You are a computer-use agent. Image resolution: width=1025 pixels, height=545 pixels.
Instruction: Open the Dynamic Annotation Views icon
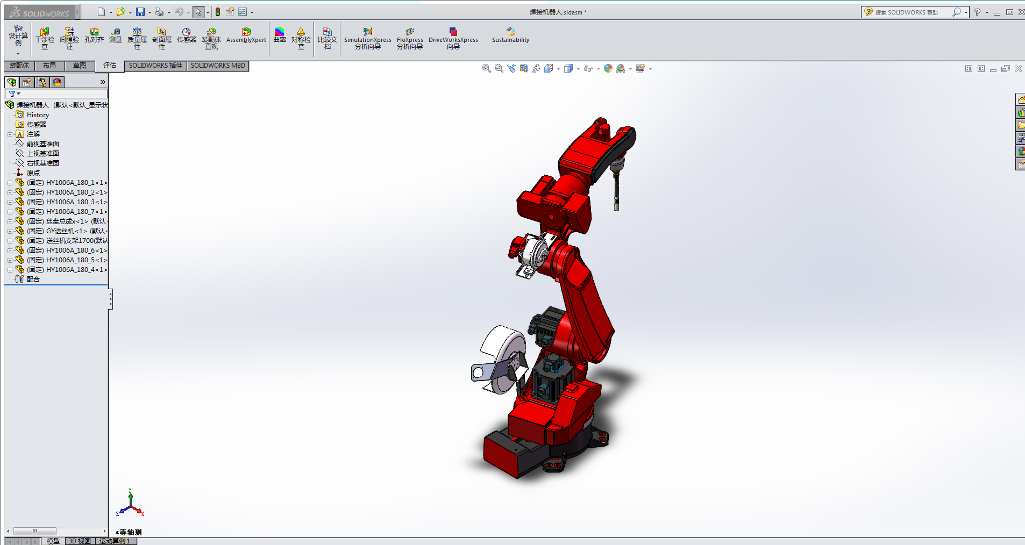tap(536, 68)
